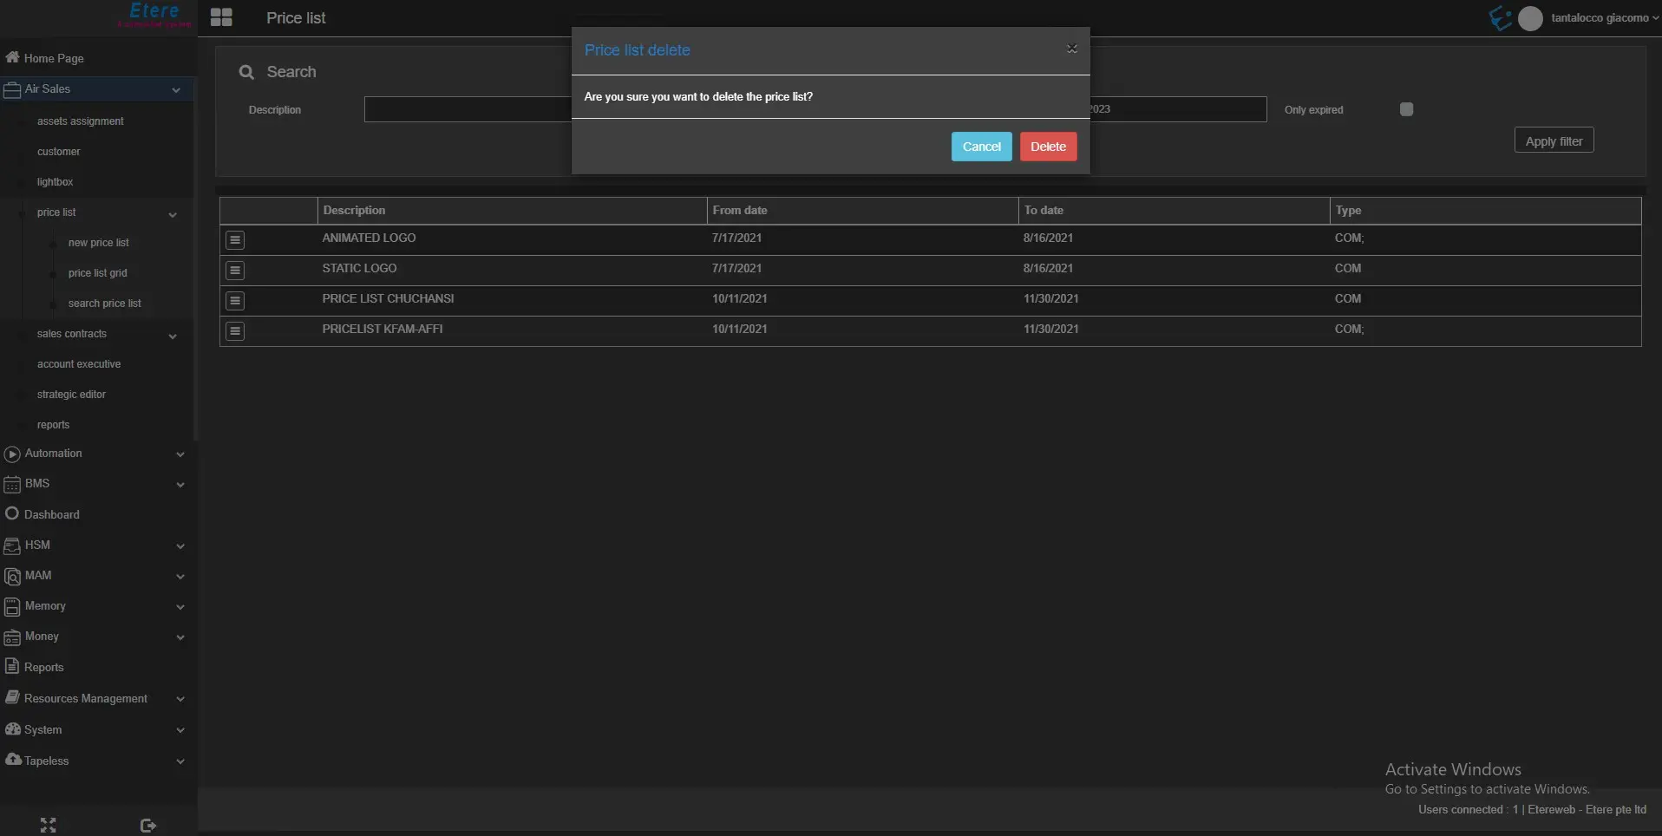Go to Home Page in sidebar
1662x836 pixels.
click(54, 58)
